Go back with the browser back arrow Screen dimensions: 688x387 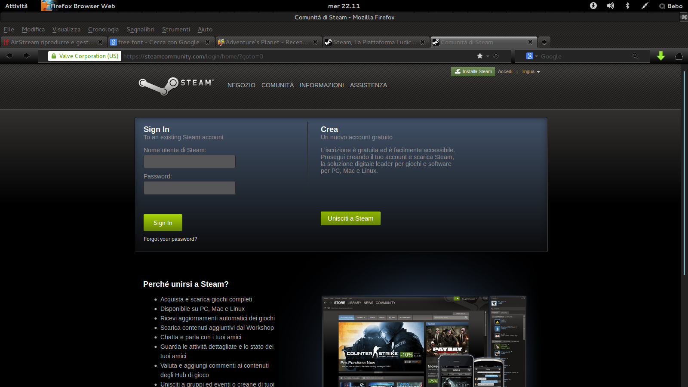[x=9, y=56]
